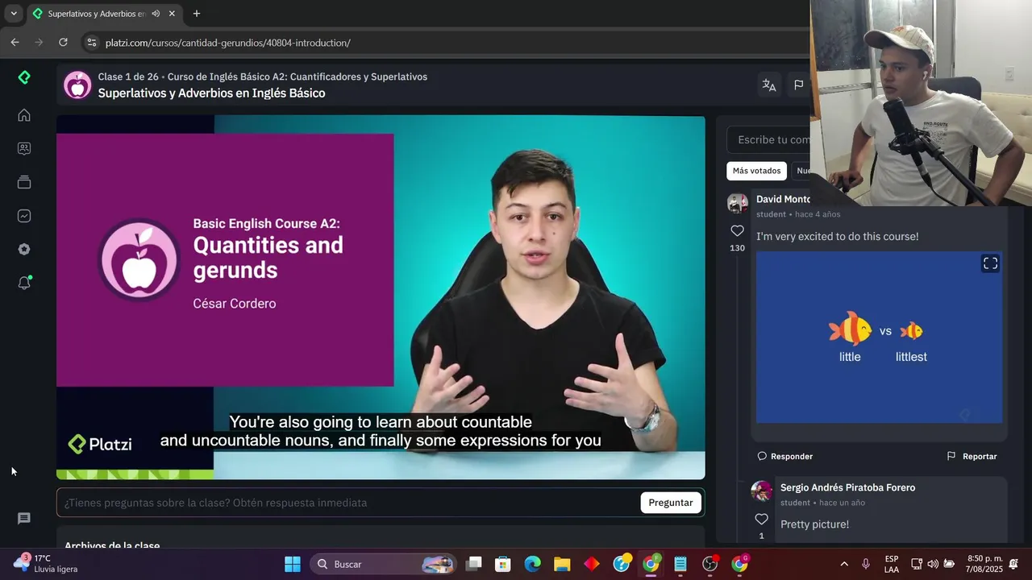This screenshot has width=1032, height=580.
Task: Open the weather widget on taskbar
Action: tap(46, 564)
